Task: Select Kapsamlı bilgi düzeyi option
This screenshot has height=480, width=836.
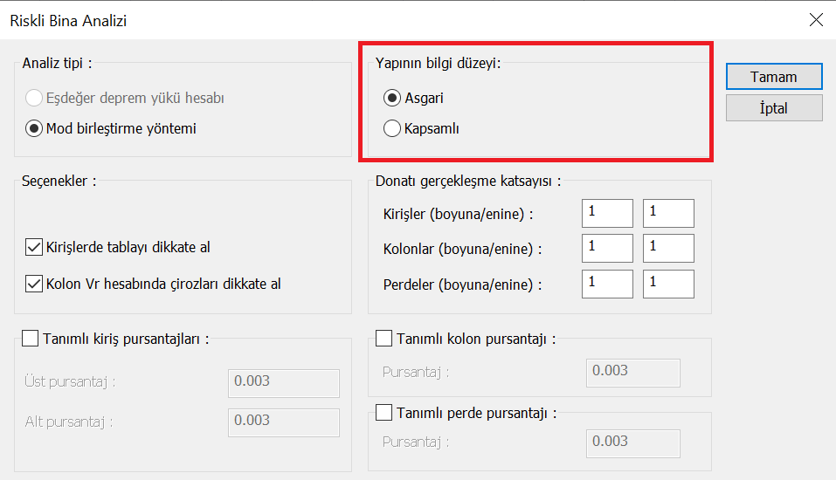Action: 393,129
